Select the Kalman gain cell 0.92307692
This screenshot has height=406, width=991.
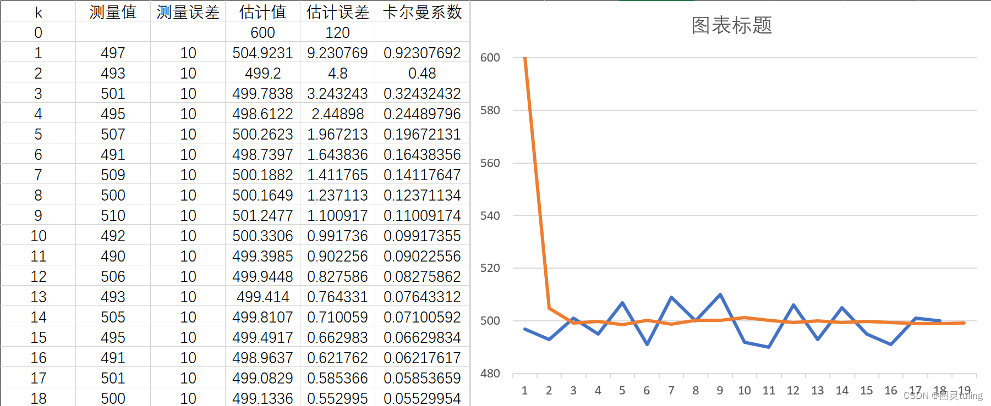coord(422,53)
